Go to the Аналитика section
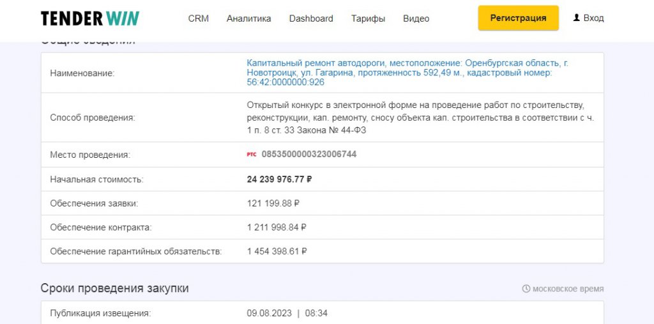This screenshot has width=654, height=324. click(x=248, y=19)
